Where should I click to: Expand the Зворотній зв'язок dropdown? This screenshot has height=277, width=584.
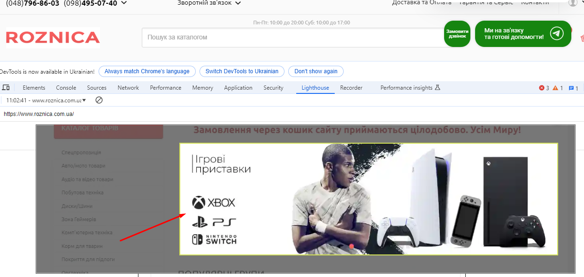[209, 3]
